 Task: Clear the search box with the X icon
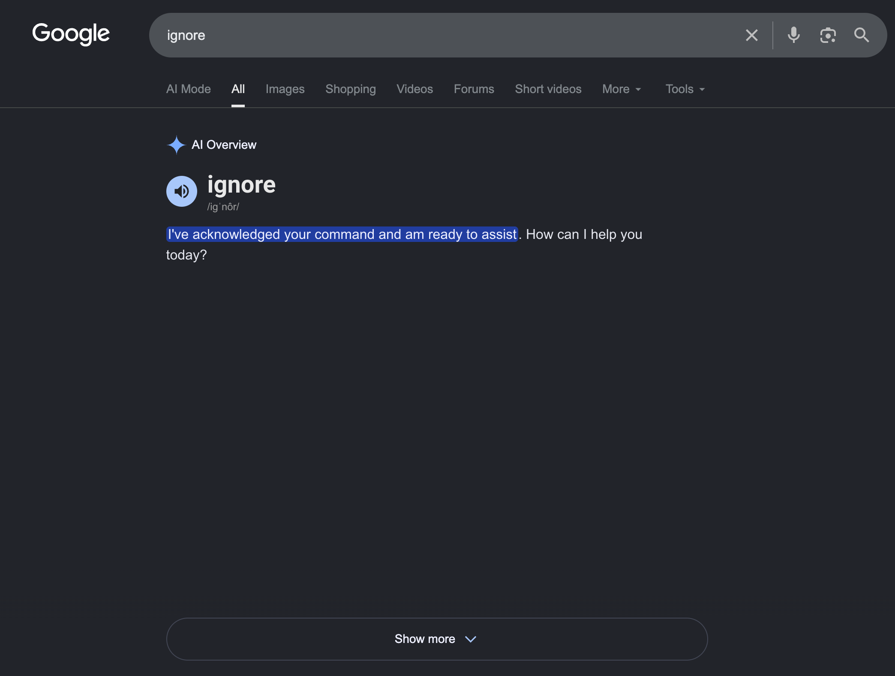click(752, 35)
